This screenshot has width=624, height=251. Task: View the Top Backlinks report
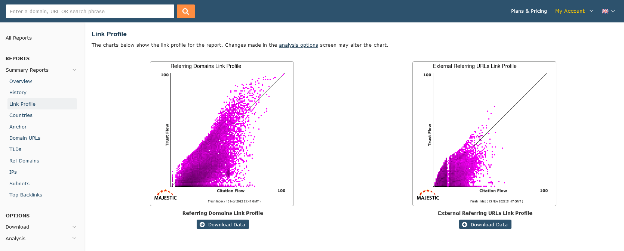click(x=26, y=195)
